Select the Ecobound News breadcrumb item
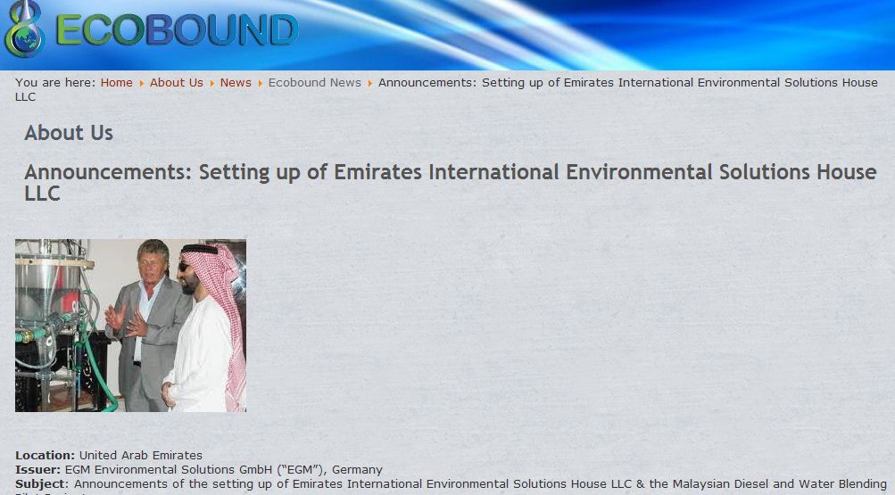 (x=314, y=83)
